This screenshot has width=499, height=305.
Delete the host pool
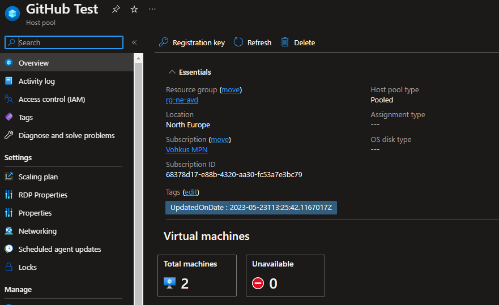tap(298, 42)
